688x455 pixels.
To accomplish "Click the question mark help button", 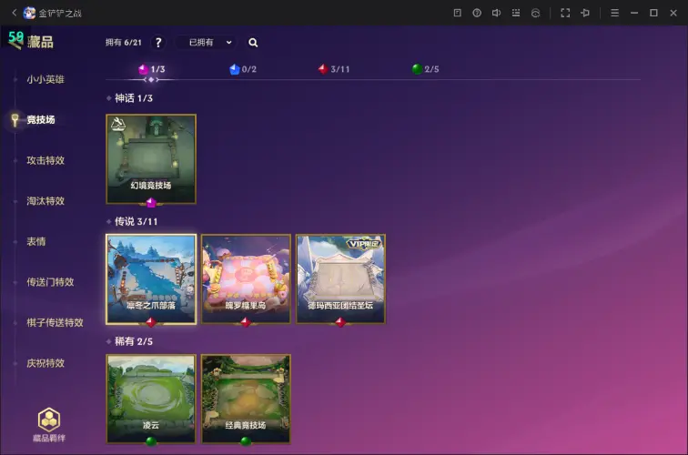I will (158, 43).
